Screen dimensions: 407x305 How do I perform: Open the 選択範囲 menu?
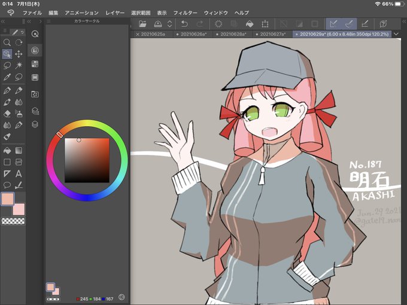coord(141,13)
